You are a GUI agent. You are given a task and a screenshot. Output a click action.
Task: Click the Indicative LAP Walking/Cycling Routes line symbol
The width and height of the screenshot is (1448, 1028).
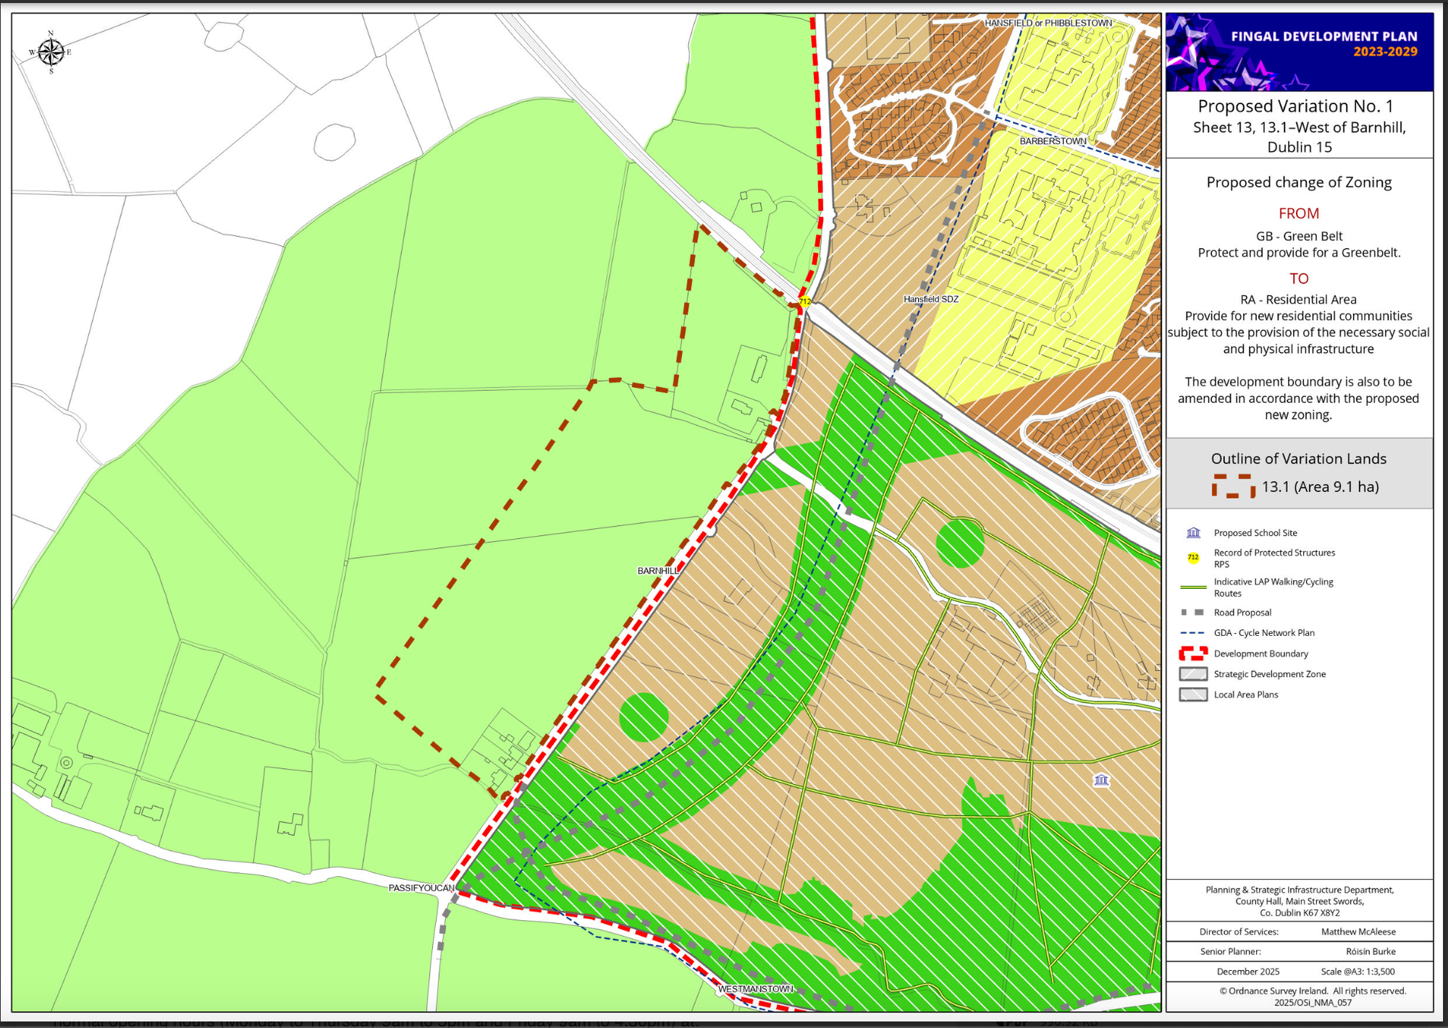(x=1193, y=587)
